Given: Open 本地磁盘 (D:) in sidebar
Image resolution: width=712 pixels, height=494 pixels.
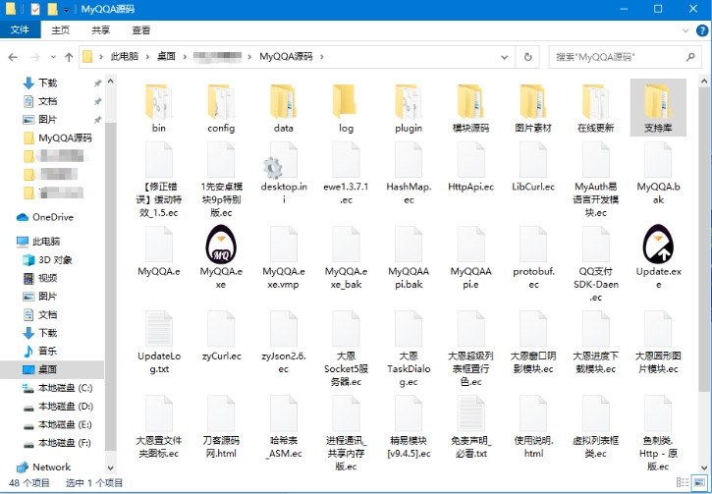Looking at the screenshot, I should [x=58, y=407].
